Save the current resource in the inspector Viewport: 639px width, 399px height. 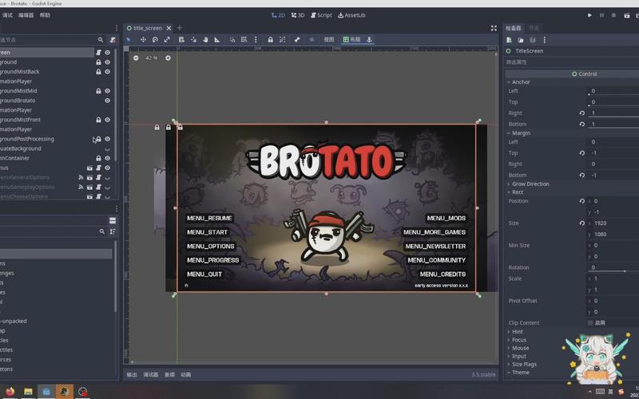pyautogui.click(x=532, y=40)
